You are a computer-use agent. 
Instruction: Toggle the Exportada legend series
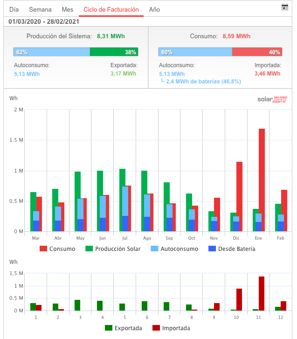tap(124, 328)
